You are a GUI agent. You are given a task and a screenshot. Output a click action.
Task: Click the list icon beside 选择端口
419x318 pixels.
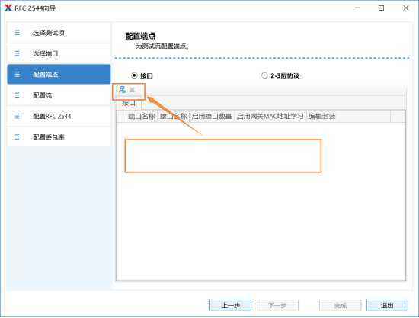coord(17,53)
